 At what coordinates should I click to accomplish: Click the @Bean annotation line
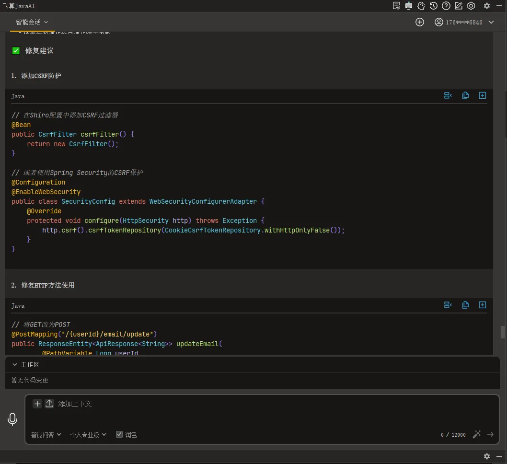[x=21, y=125]
